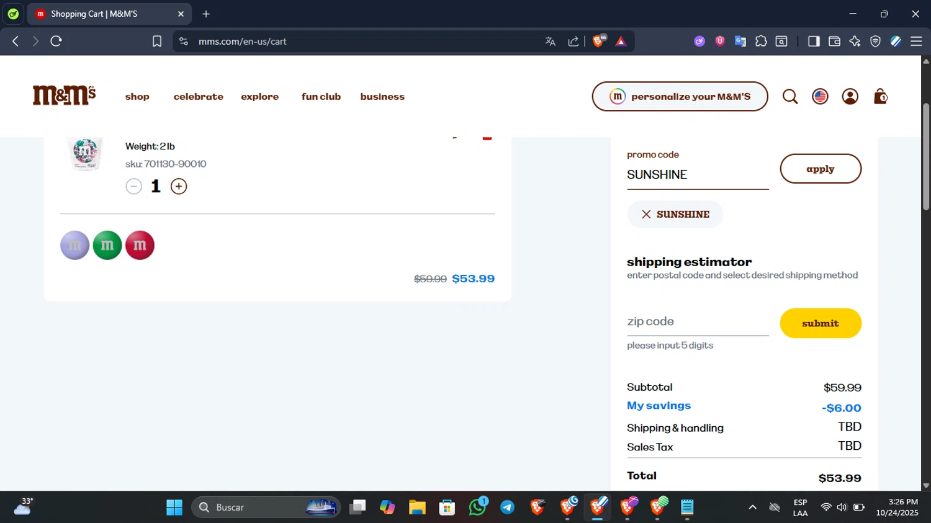Select the Shopping Cart | M&M'S tab

(x=109, y=14)
